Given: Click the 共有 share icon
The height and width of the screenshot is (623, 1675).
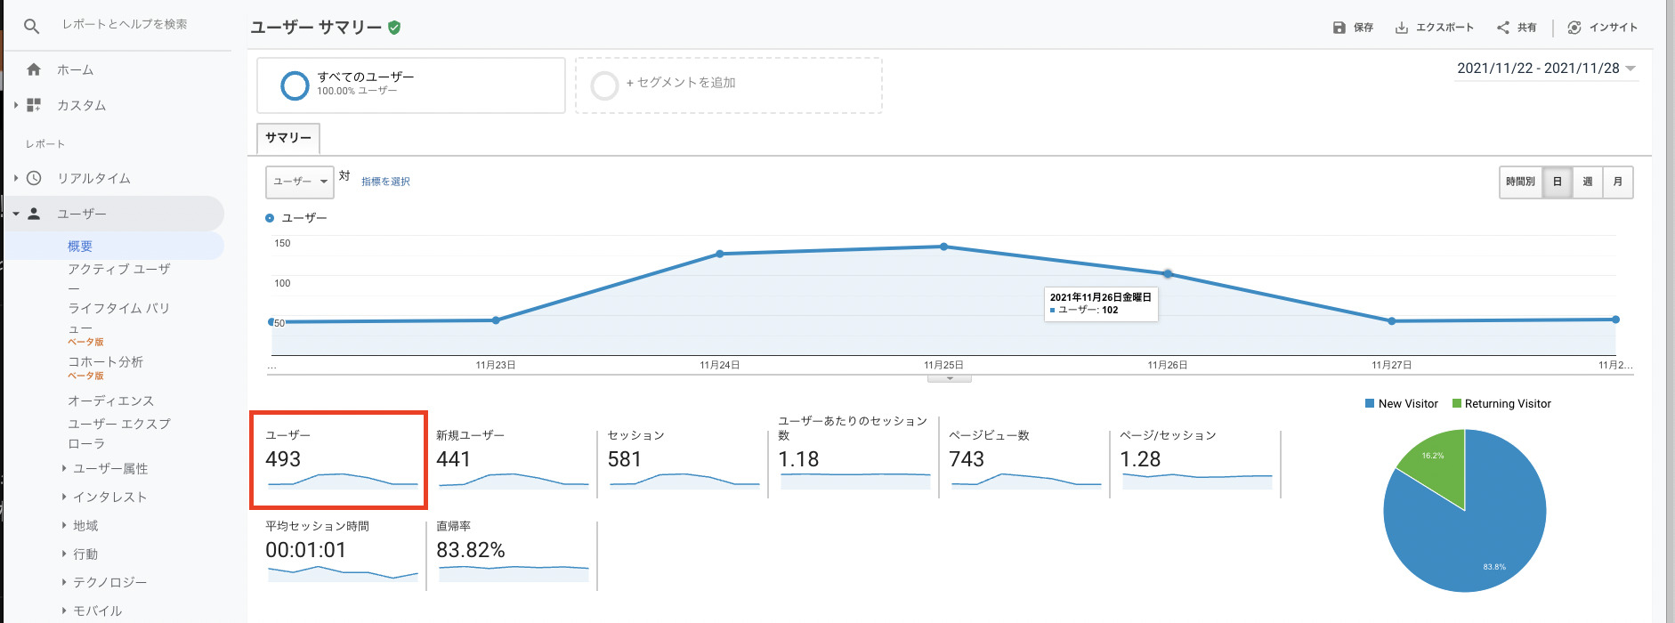Looking at the screenshot, I should (x=1502, y=28).
